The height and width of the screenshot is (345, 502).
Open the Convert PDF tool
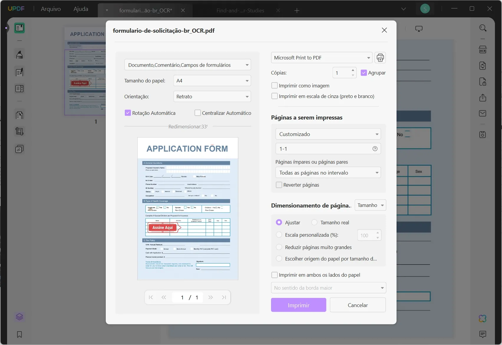click(x=483, y=66)
